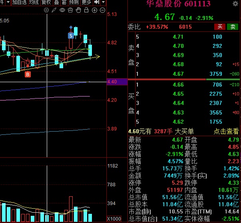
Task: Expand dropdown arrow before 加自选
Action: (8, 2)
